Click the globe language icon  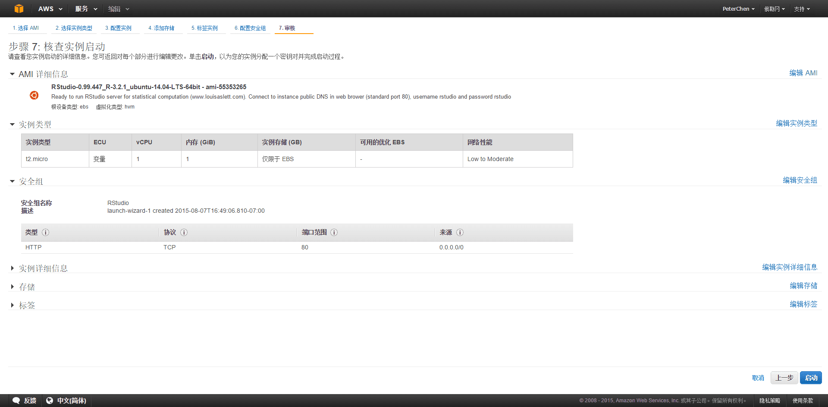pyautogui.click(x=50, y=401)
